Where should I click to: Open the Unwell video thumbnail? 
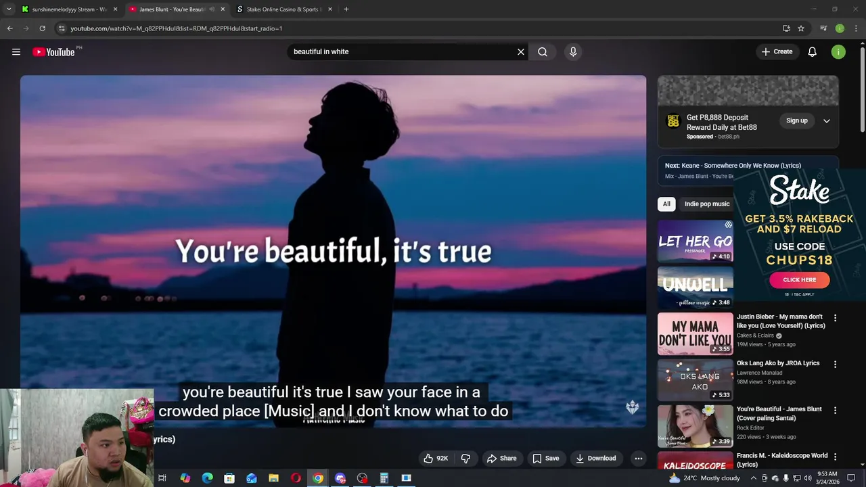(696, 287)
